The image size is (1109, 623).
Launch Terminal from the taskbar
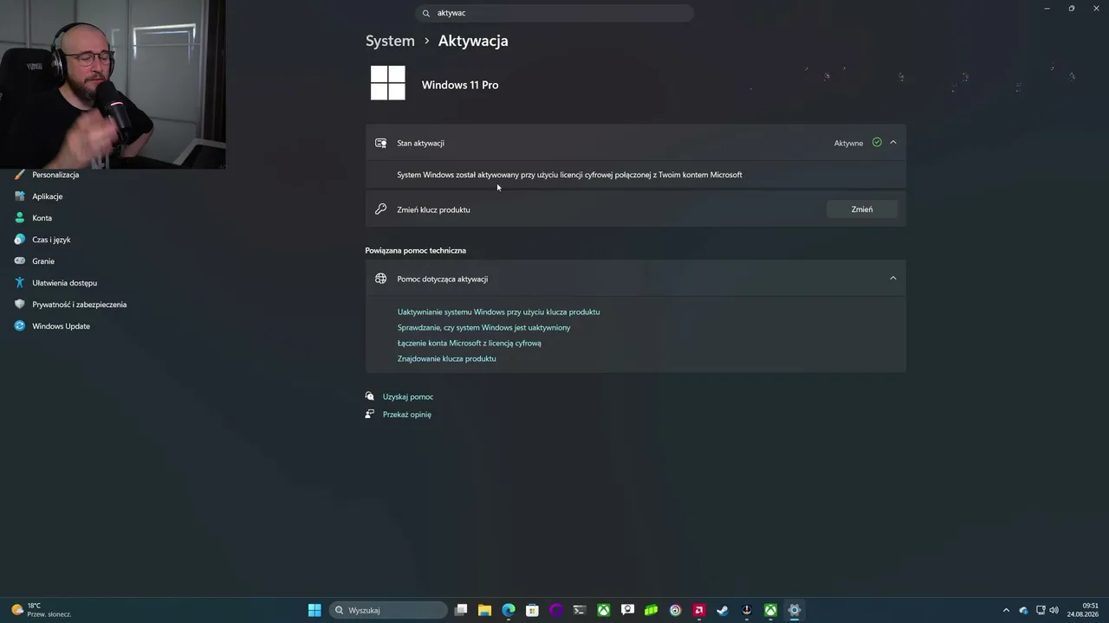point(580,610)
